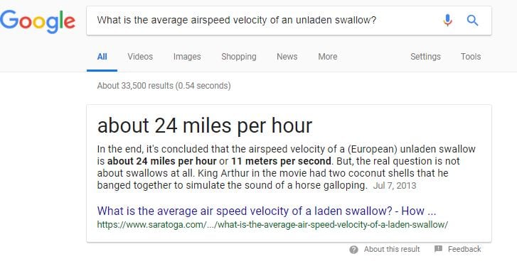Click the Feedback flag icon
The image size is (517, 266).
438,249
